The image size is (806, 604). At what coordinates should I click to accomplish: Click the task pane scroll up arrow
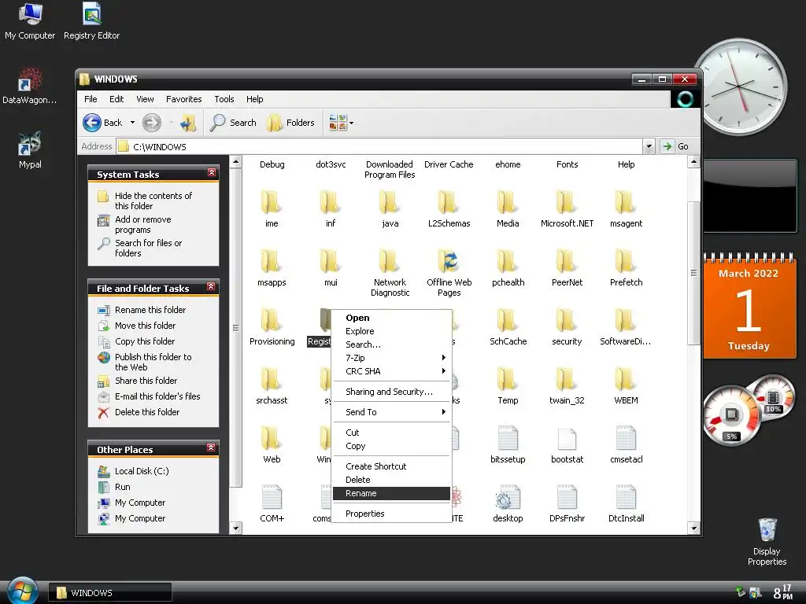(x=235, y=162)
